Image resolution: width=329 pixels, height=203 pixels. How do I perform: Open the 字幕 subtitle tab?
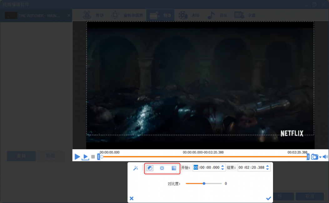point(245,15)
